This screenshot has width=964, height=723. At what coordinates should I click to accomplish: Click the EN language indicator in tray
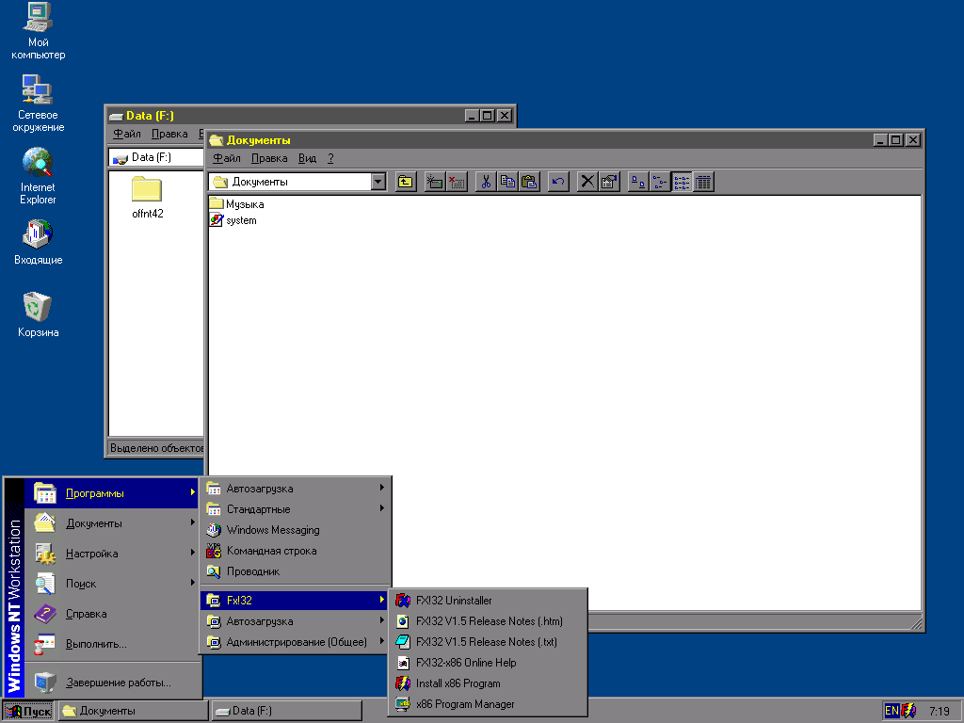tap(891, 711)
